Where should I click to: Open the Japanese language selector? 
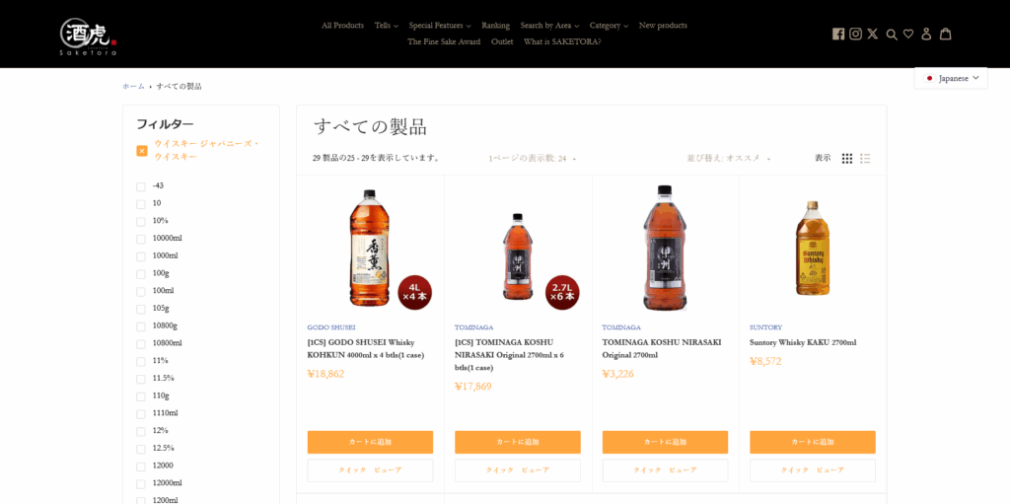tap(951, 78)
